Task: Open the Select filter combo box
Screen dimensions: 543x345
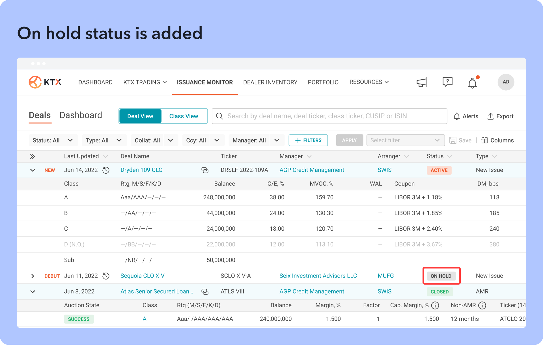Action: tap(405, 140)
